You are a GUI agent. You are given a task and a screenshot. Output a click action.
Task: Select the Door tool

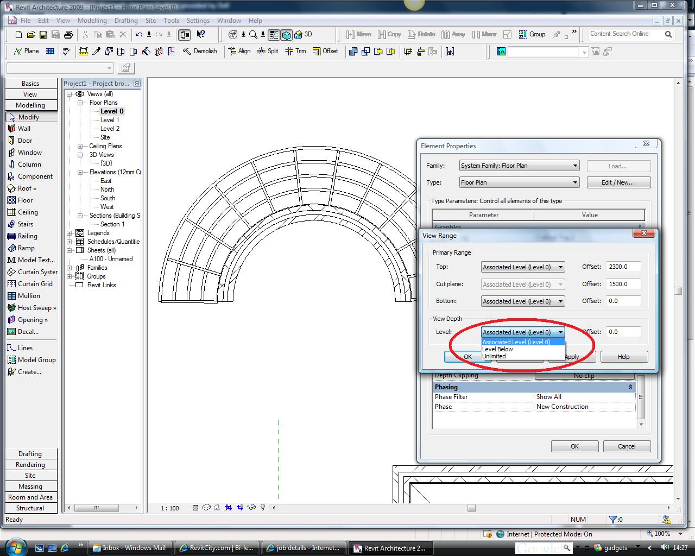point(24,141)
